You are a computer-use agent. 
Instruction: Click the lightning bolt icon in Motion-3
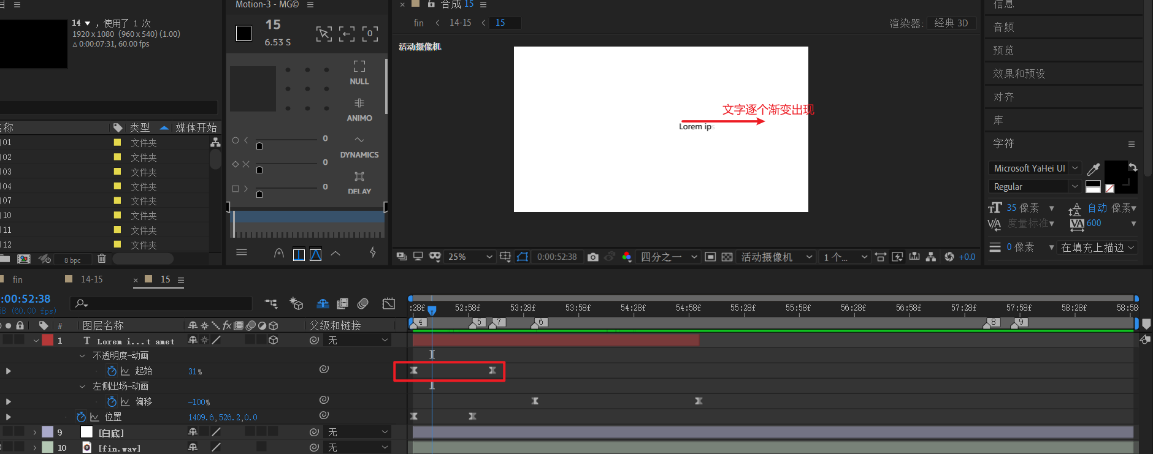373,252
